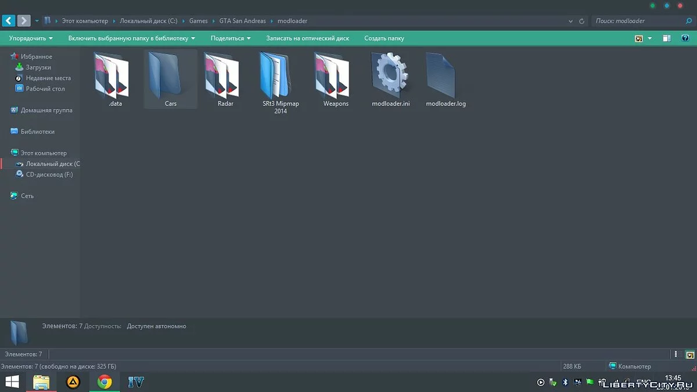697x392 pixels.
Task: Open the Windows Start button
Action: (x=12, y=382)
